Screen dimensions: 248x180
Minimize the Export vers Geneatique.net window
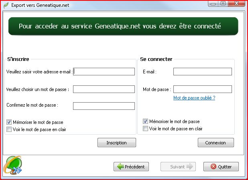213,4
